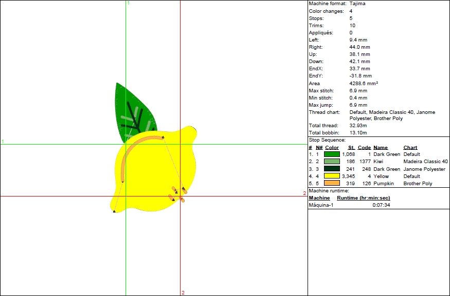Image resolution: width=450 pixels, height=296 pixels.
Task: Pick the Janome Polyester dark green swatch
Action: pyautogui.click(x=332, y=169)
